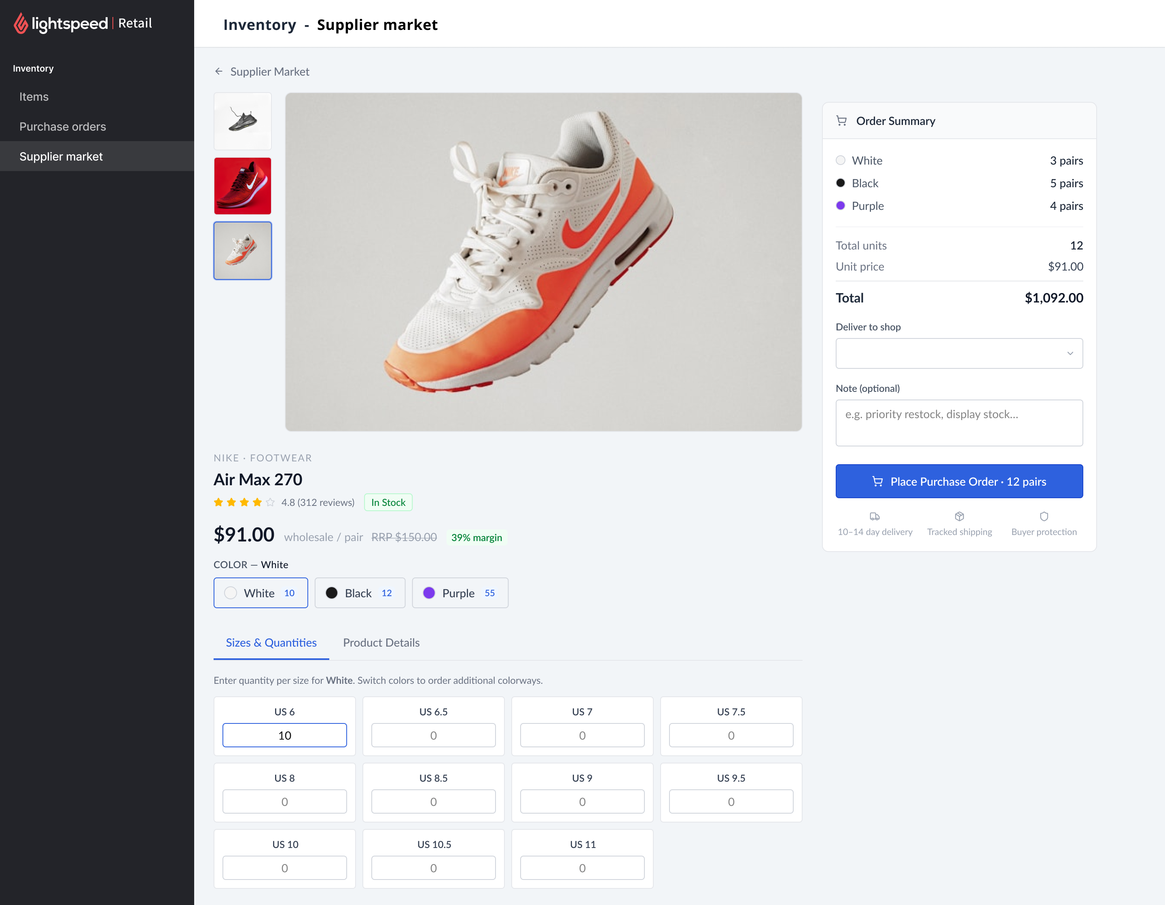This screenshot has width=1165, height=905.
Task: Click the back arrow beside Supplier Market
Action: (x=219, y=72)
